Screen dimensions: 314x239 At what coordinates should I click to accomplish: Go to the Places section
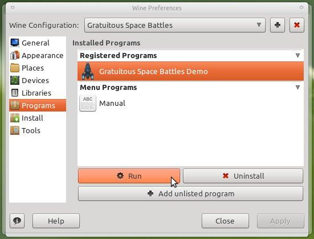tap(38, 68)
